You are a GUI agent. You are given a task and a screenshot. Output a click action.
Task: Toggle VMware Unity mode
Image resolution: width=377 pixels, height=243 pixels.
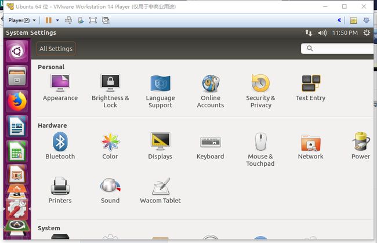[x=106, y=20]
